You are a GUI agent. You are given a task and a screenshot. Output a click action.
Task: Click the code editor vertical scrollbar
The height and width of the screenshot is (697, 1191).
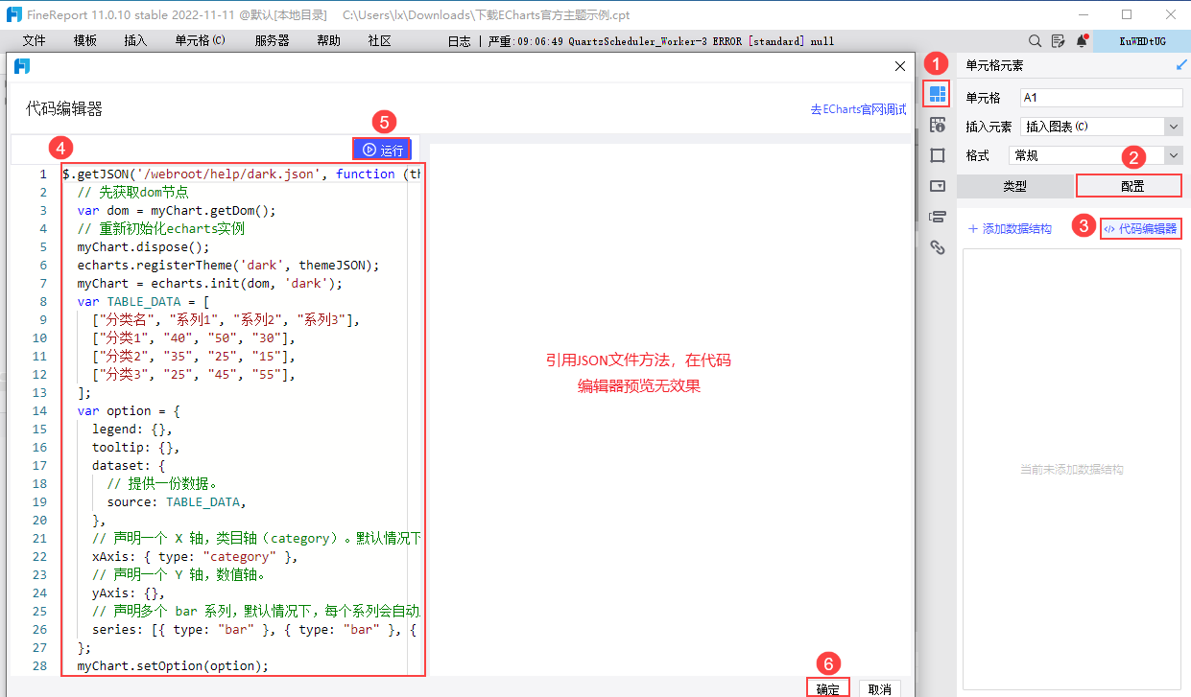click(414, 419)
